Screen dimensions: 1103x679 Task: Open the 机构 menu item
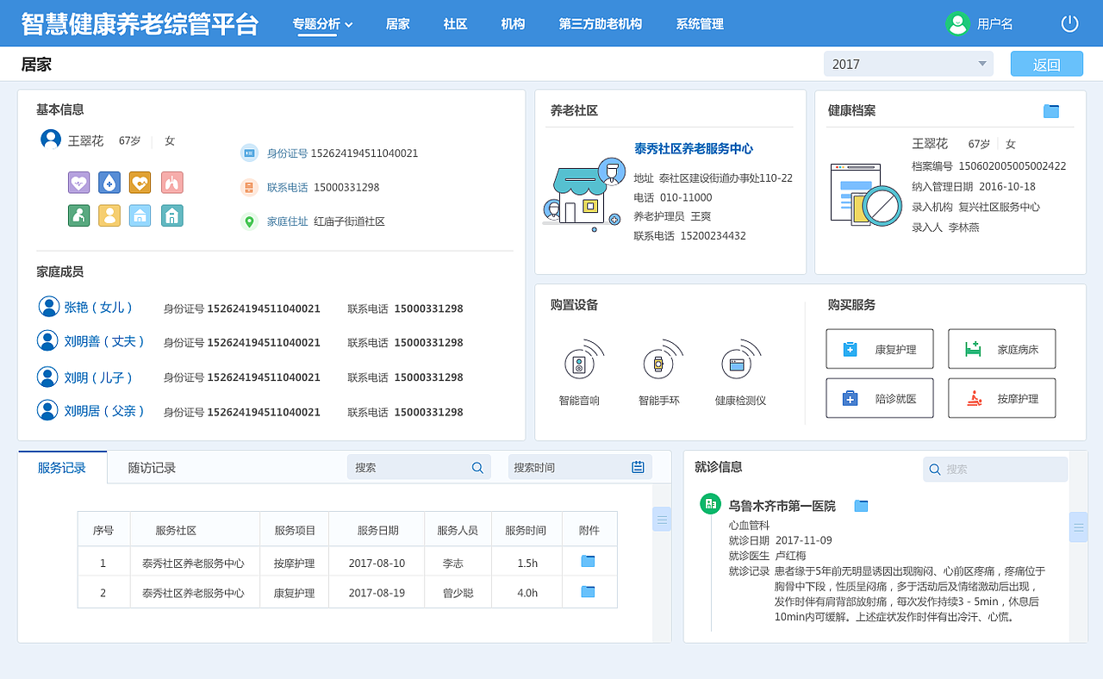513,24
